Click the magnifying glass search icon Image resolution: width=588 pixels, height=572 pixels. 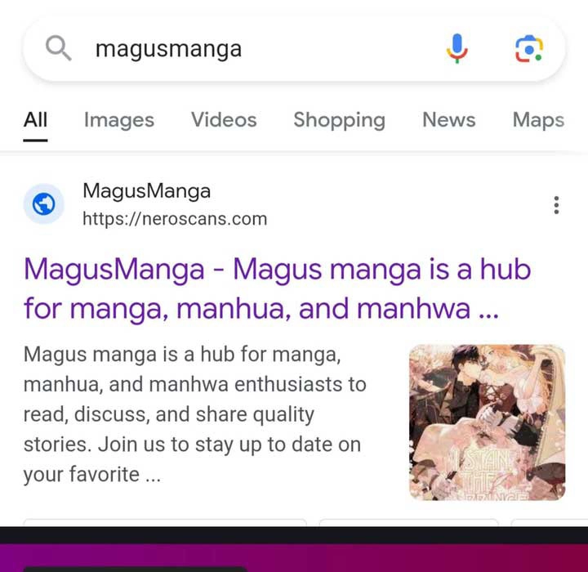tap(59, 48)
